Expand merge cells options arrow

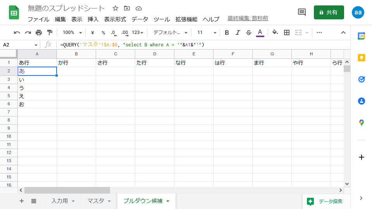307,33
